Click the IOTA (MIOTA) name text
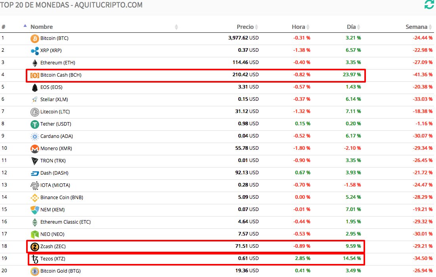 (x=55, y=185)
